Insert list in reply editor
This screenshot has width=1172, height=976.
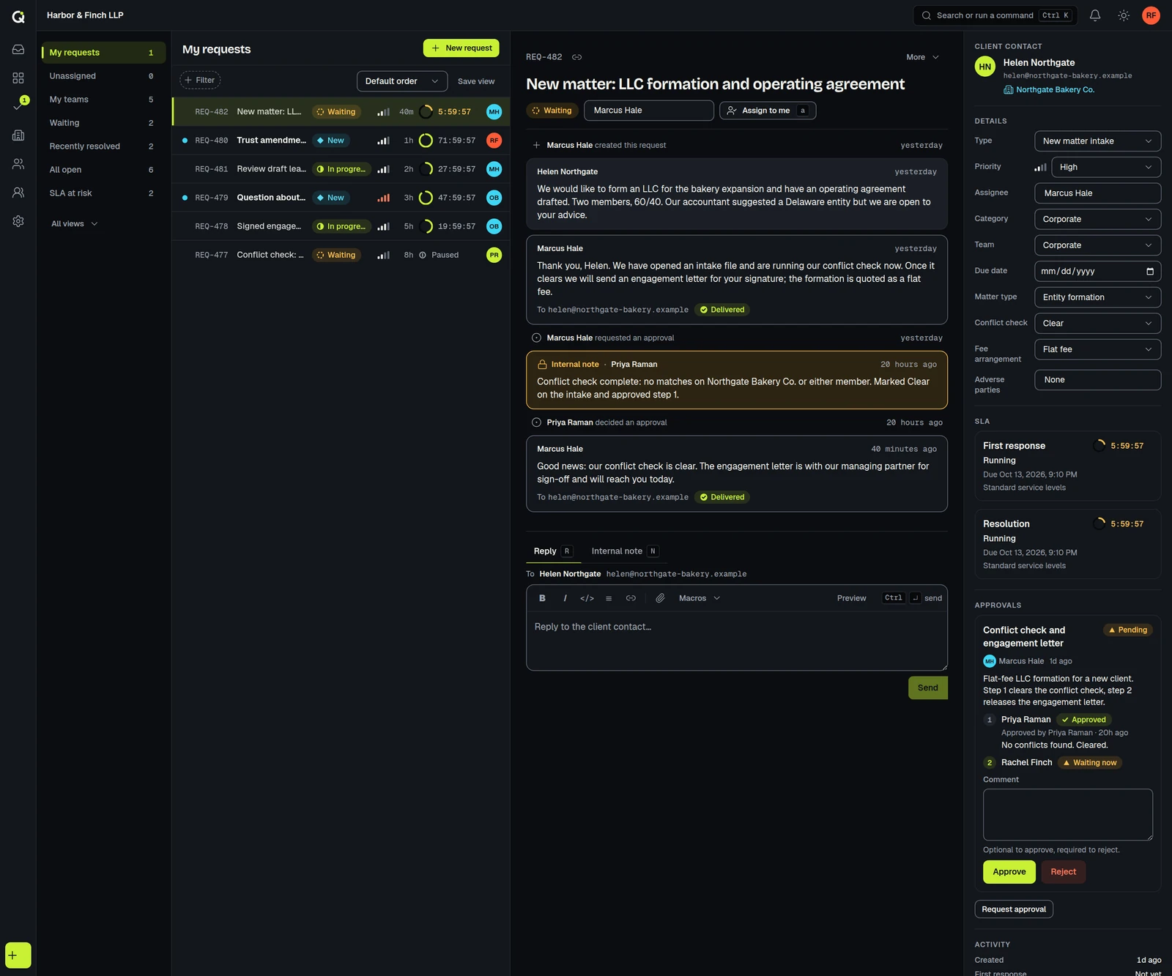point(609,598)
